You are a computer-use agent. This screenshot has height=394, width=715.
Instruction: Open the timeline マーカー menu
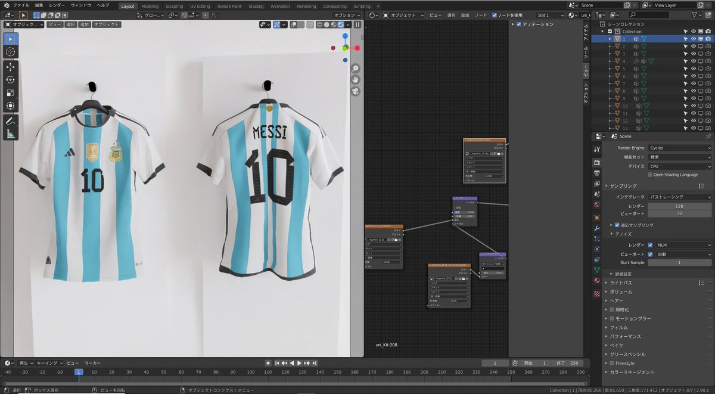tap(92, 362)
